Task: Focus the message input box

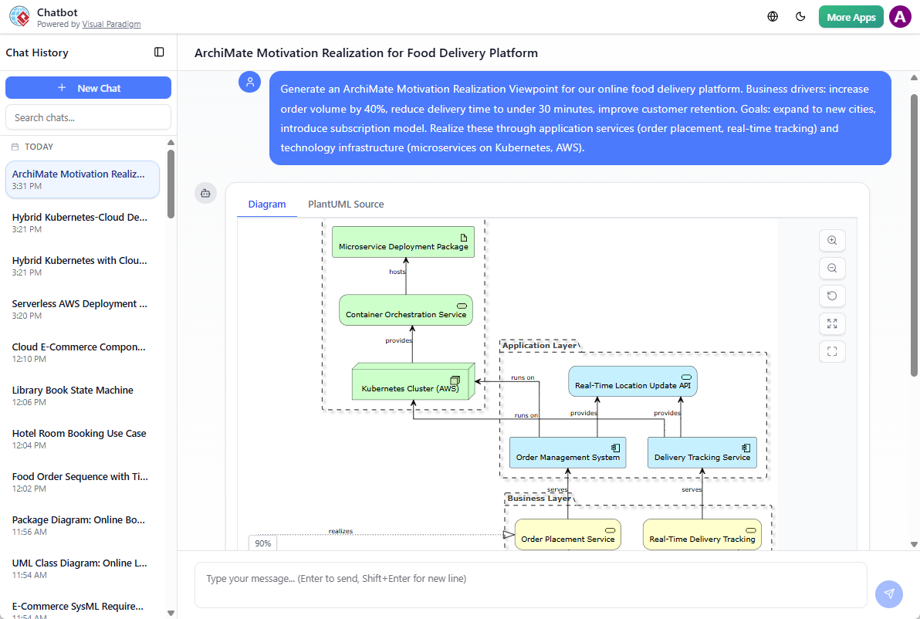Action: (530, 584)
